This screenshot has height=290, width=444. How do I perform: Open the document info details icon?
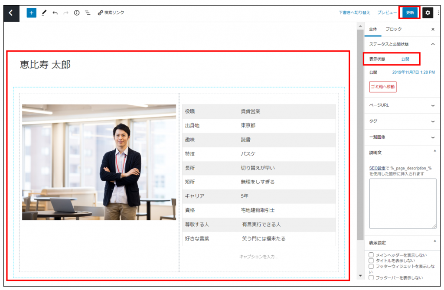tap(77, 13)
